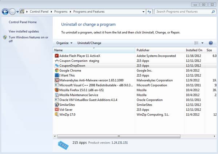
Task: Click the CouponDropDown entry icon
Action: click(x=57, y=66)
